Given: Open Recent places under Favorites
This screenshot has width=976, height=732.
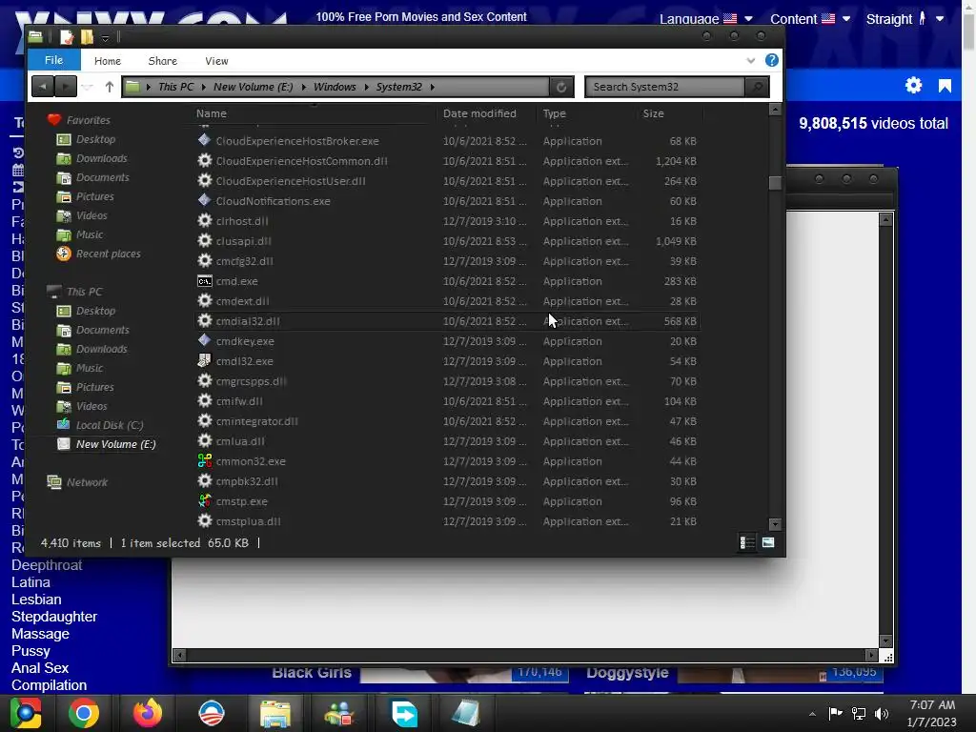Looking at the screenshot, I should pyautogui.click(x=109, y=254).
